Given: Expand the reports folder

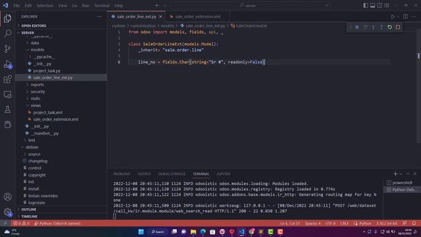Looking at the screenshot, I should (x=37, y=85).
